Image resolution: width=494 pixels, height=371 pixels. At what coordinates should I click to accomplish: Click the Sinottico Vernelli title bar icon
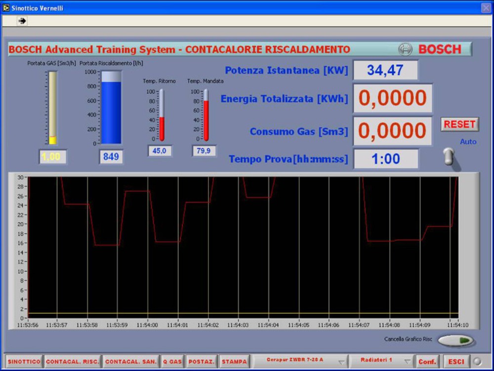point(6,7)
